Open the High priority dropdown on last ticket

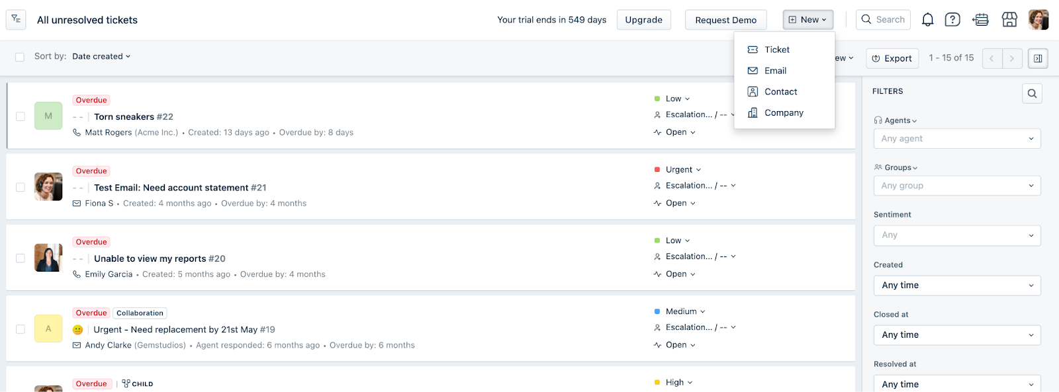click(679, 382)
